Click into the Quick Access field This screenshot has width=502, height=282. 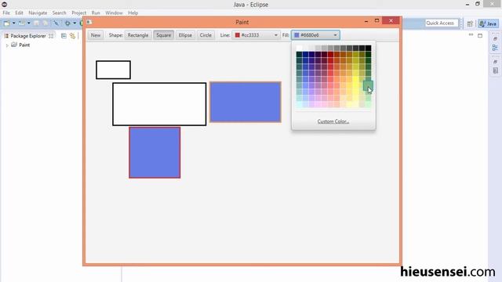(442, 23)
